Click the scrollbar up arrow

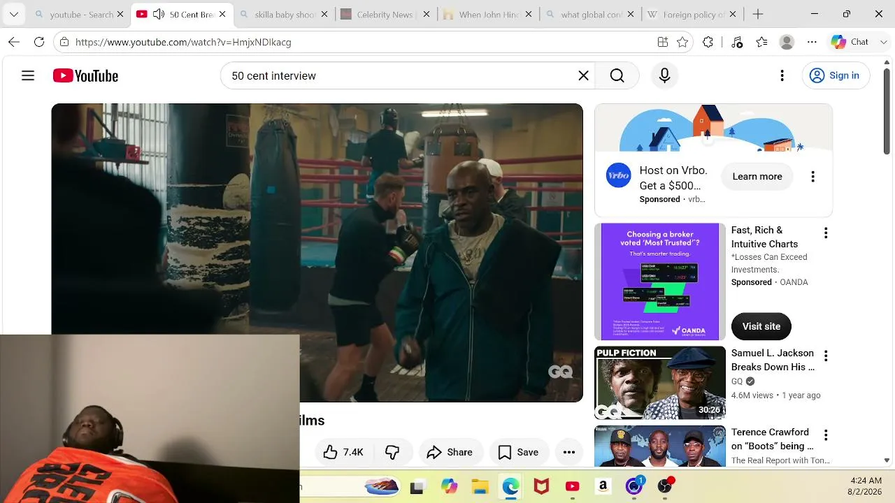point(887,62)
